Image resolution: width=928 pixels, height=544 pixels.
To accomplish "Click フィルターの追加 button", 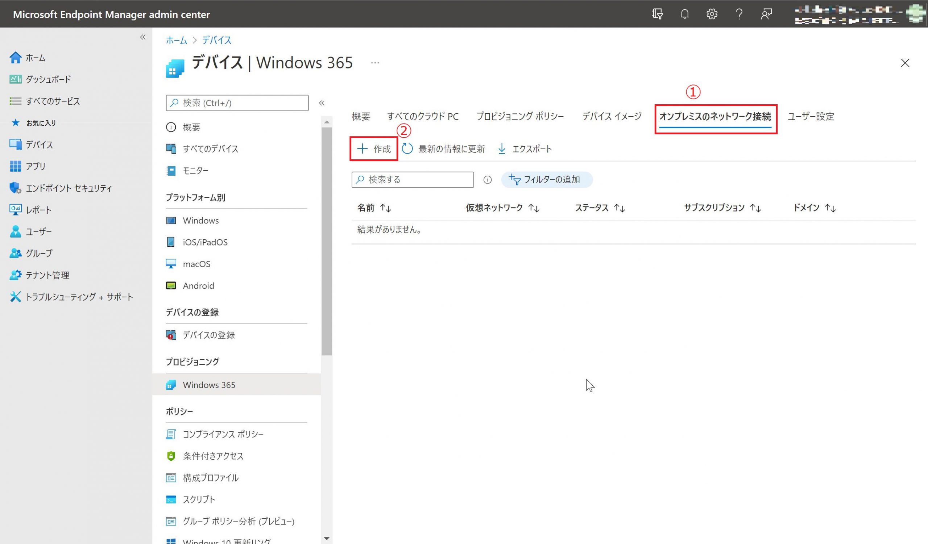I will 547,180.
